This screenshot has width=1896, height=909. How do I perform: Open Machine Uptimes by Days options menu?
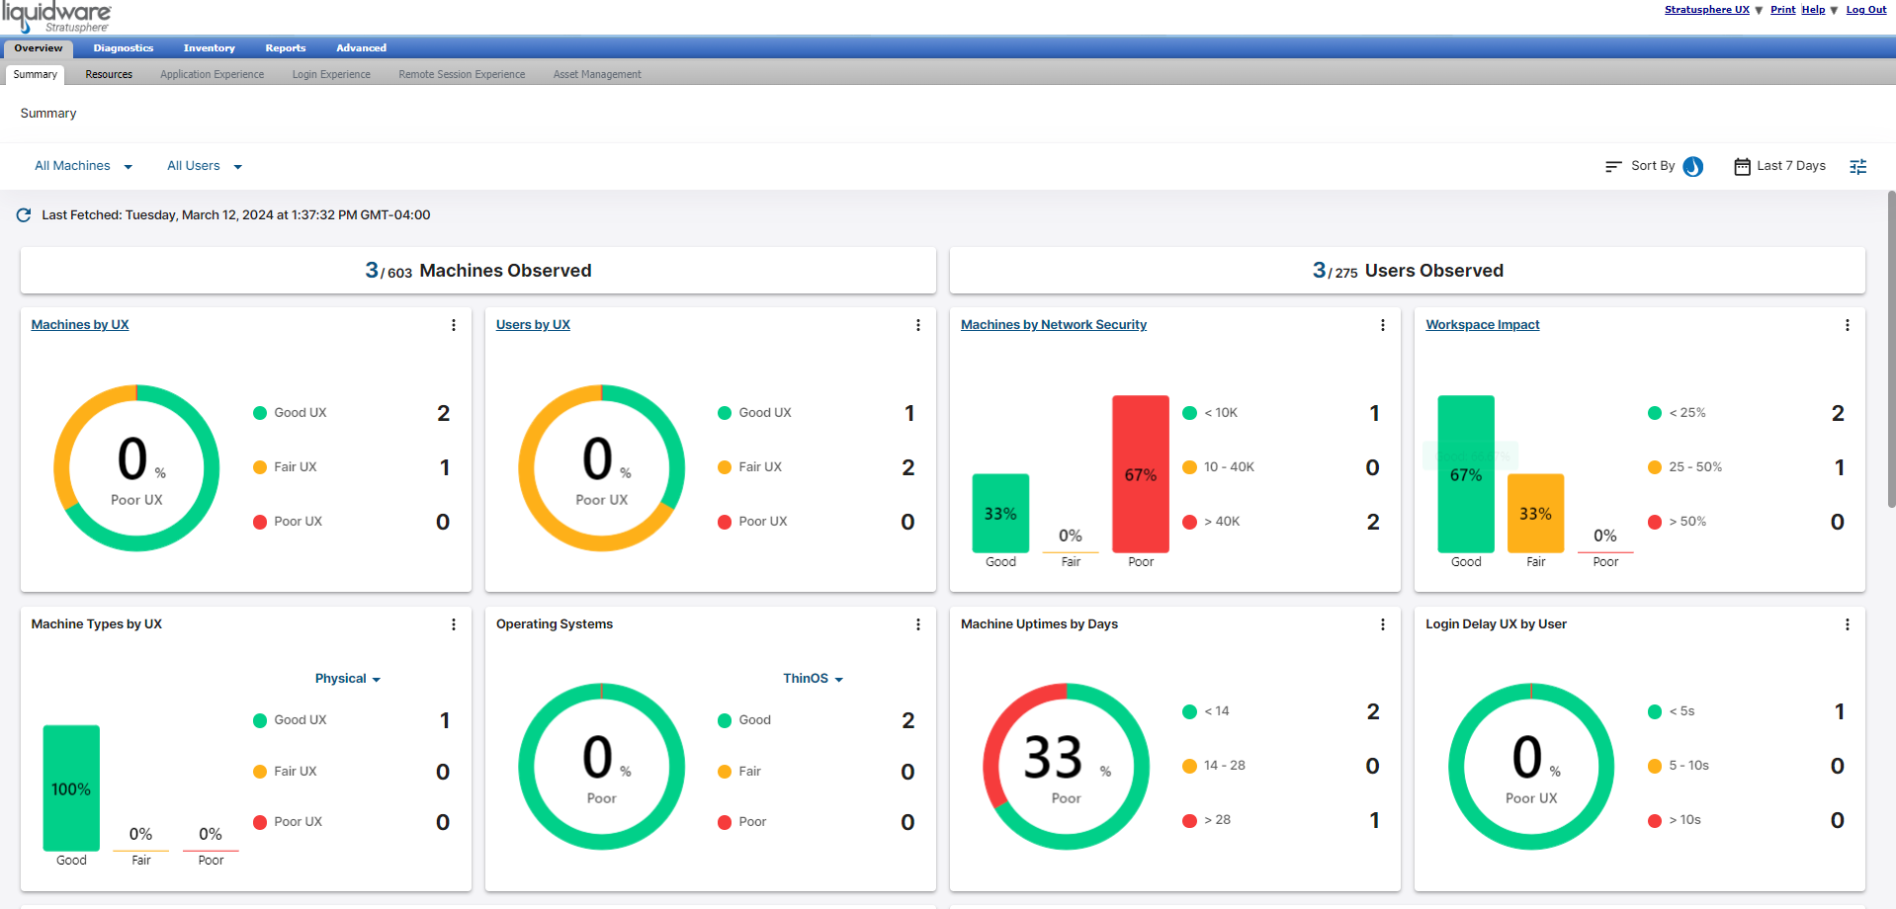point(1383,624)
